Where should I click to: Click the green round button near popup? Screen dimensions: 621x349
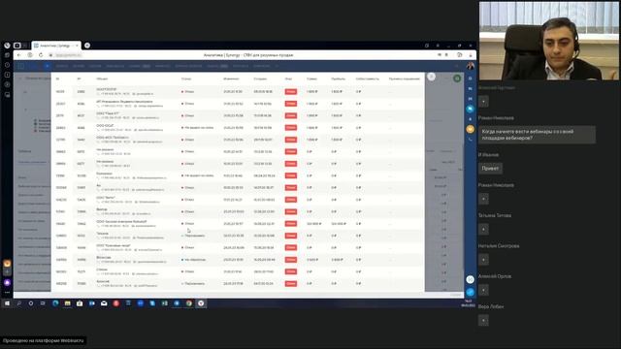(x=457, y=79)
